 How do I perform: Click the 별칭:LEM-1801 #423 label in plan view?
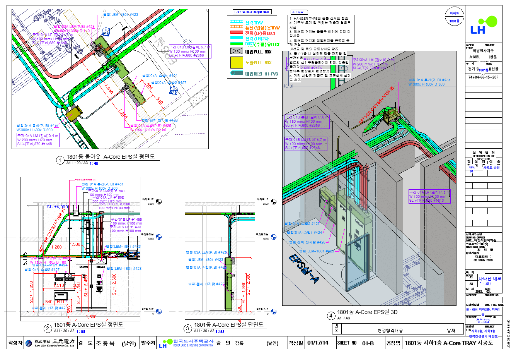point(121,15)
